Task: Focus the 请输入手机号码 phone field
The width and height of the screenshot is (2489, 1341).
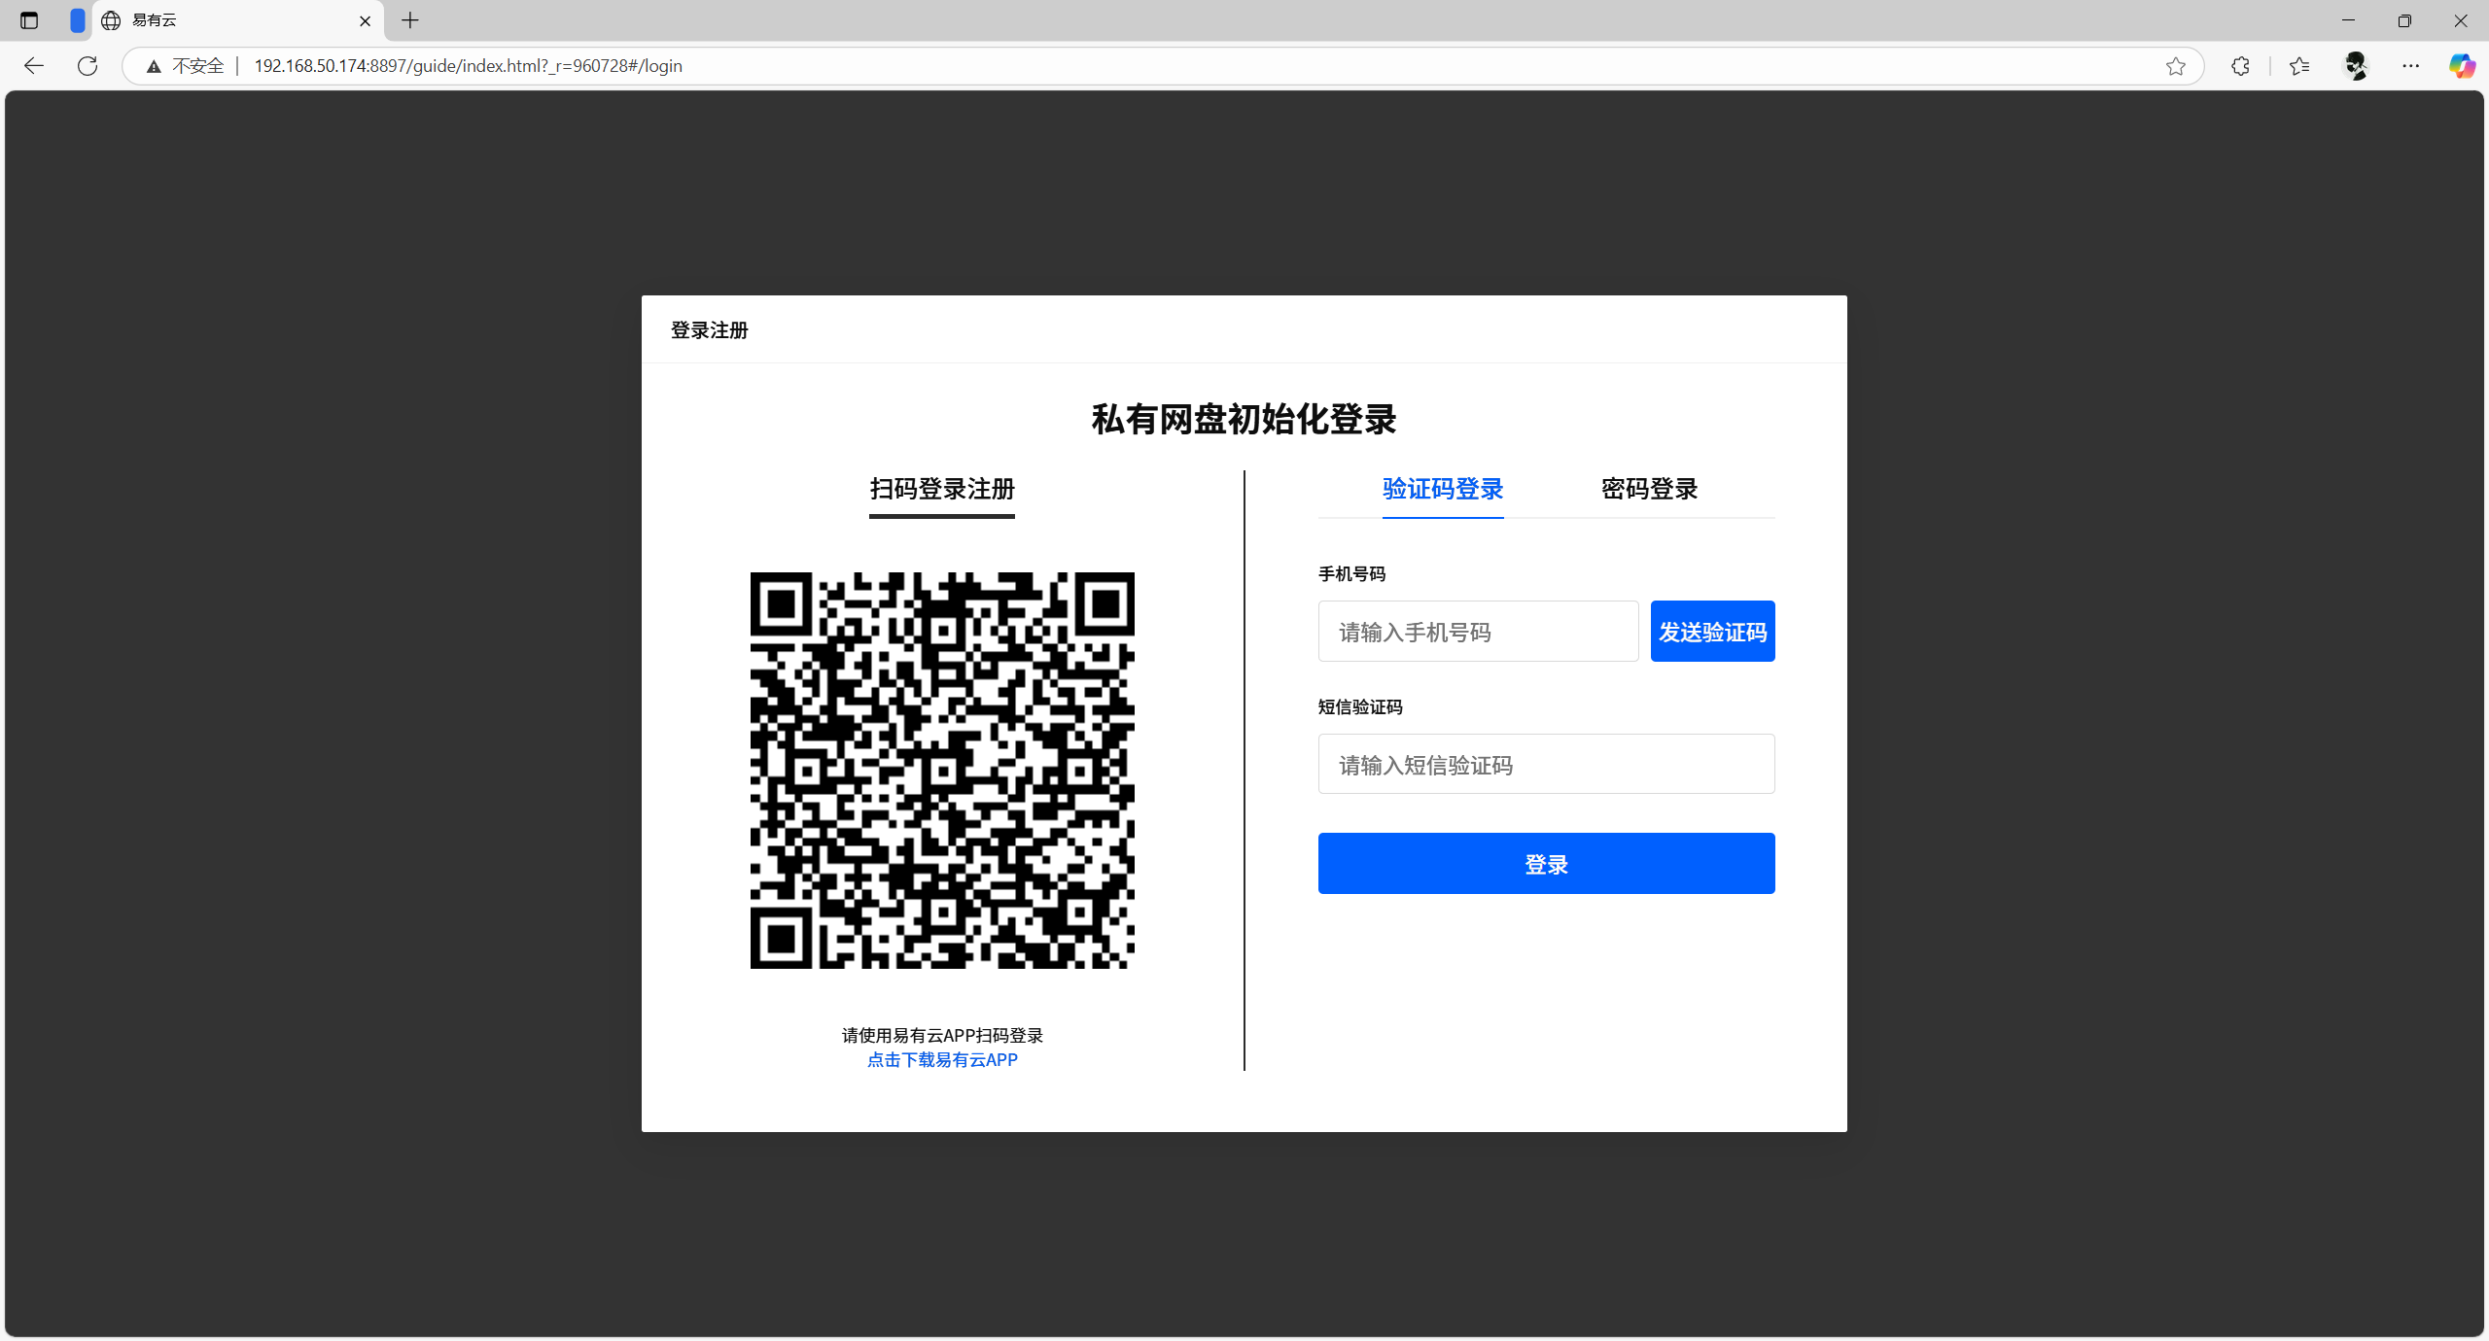Action: (1478, 632)
